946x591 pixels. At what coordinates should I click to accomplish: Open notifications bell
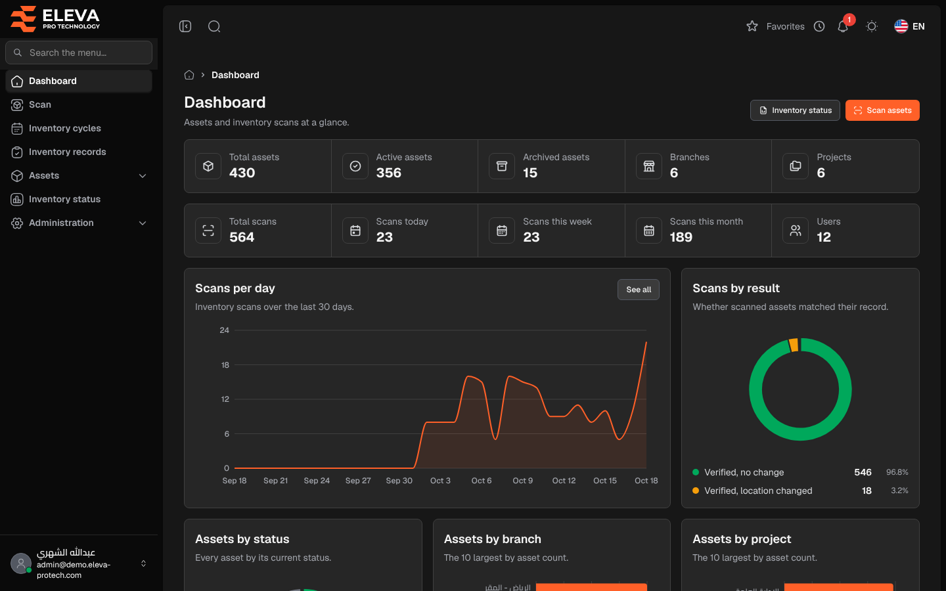(843, 26)
